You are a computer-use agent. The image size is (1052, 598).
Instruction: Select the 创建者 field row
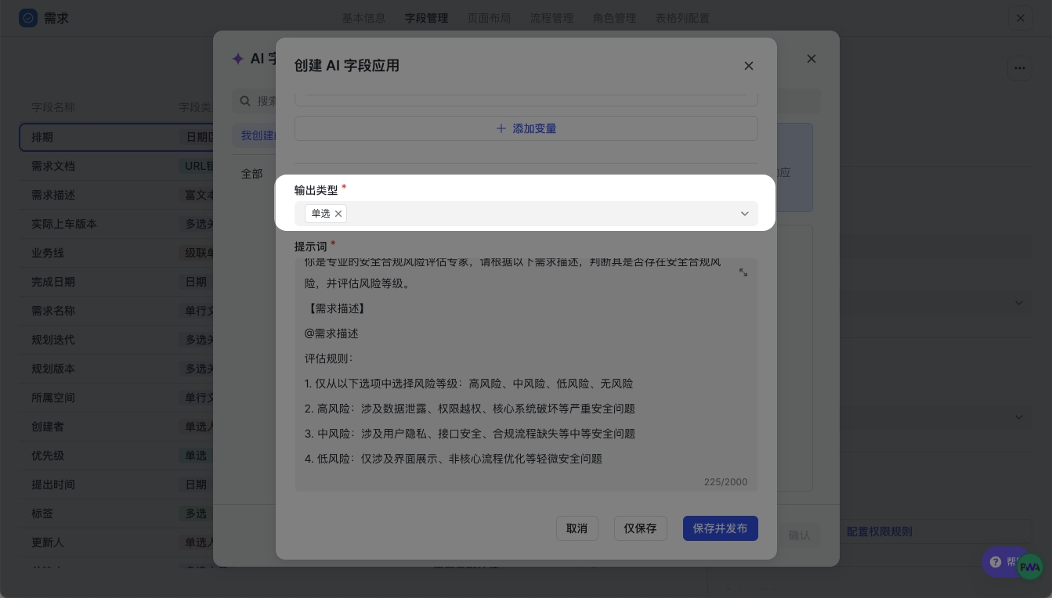point(117,427)
